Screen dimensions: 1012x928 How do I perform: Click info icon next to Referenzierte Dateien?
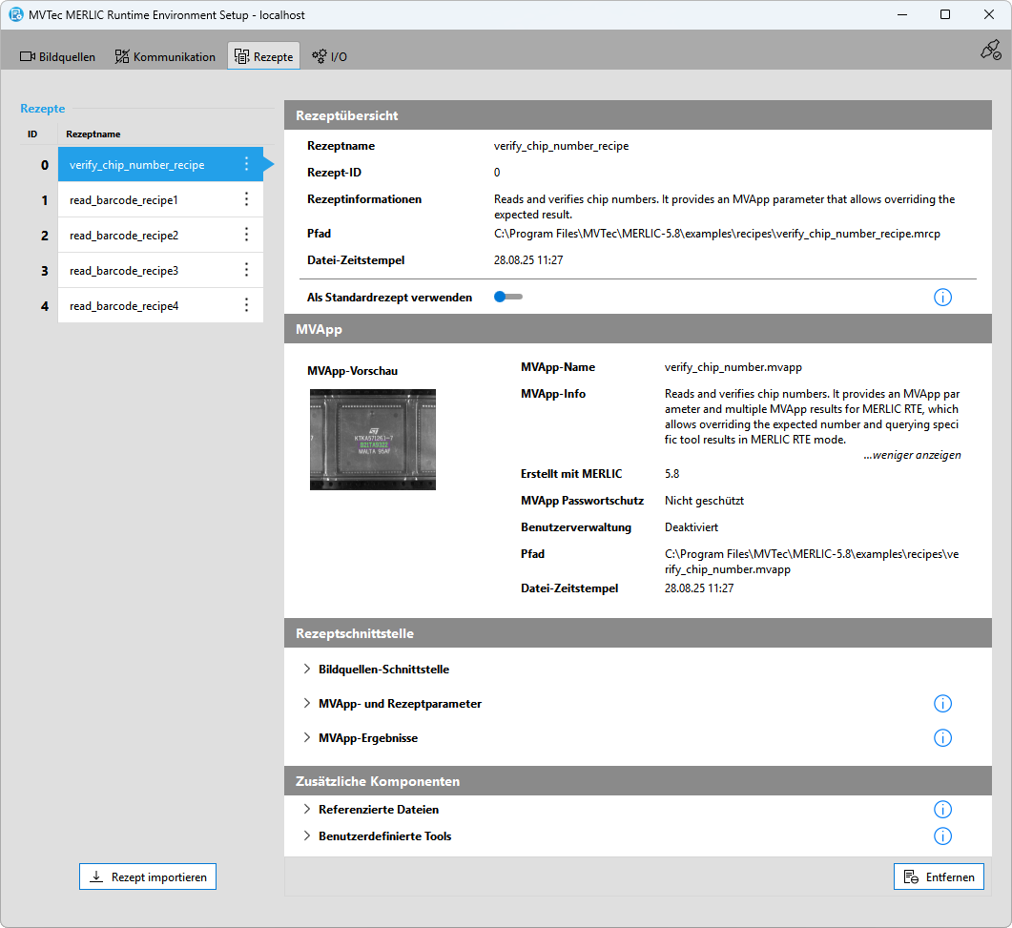point(942,810)
